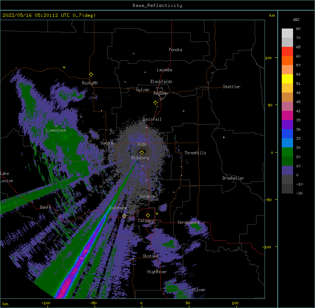Viewport: 315px width, 308px height.
Task: Click the yellow marker above Calgary
Action: click(x=148, y=215)
